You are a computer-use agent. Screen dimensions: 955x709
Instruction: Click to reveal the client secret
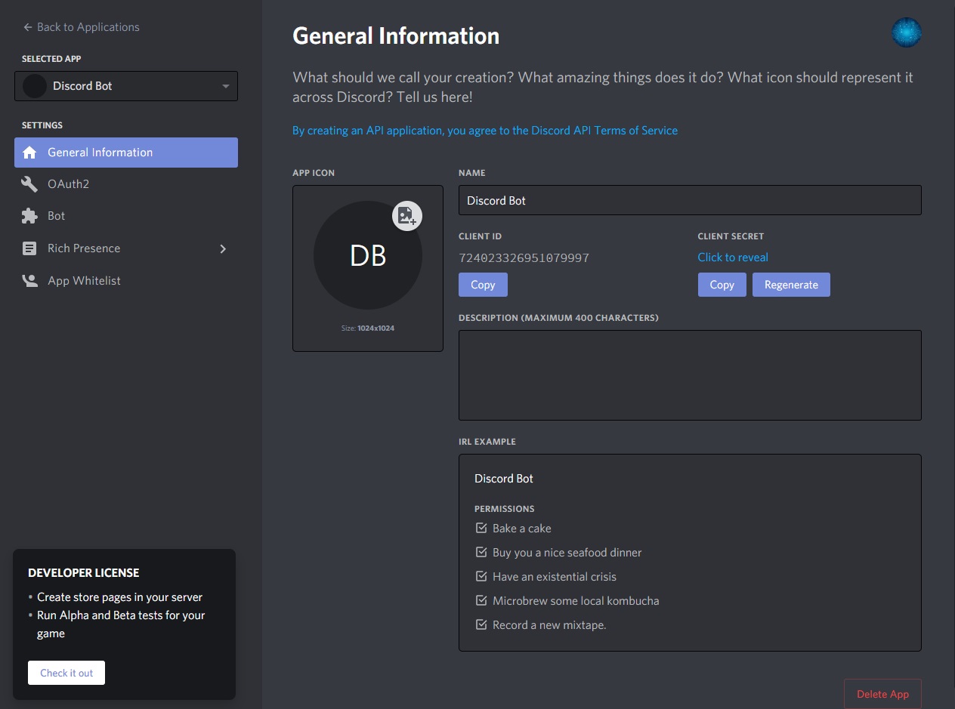tap(732, 257)
